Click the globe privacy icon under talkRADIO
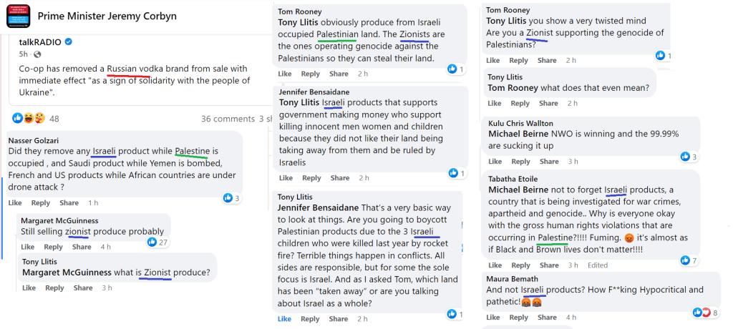Viewport: 733px width, 329px height. pos(37,54)
